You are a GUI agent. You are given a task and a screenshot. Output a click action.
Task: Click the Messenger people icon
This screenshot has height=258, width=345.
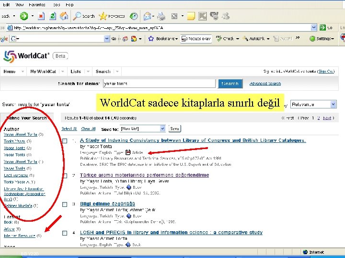coord(226,16)
